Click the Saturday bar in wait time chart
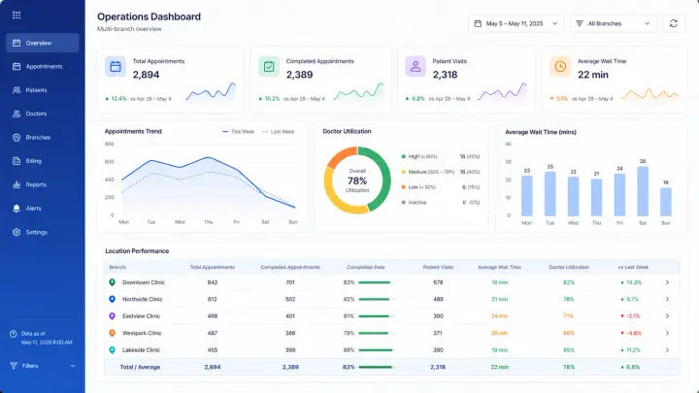Viewport: 699px width, 393px height. pyautogui.click(x=643, y=191)
